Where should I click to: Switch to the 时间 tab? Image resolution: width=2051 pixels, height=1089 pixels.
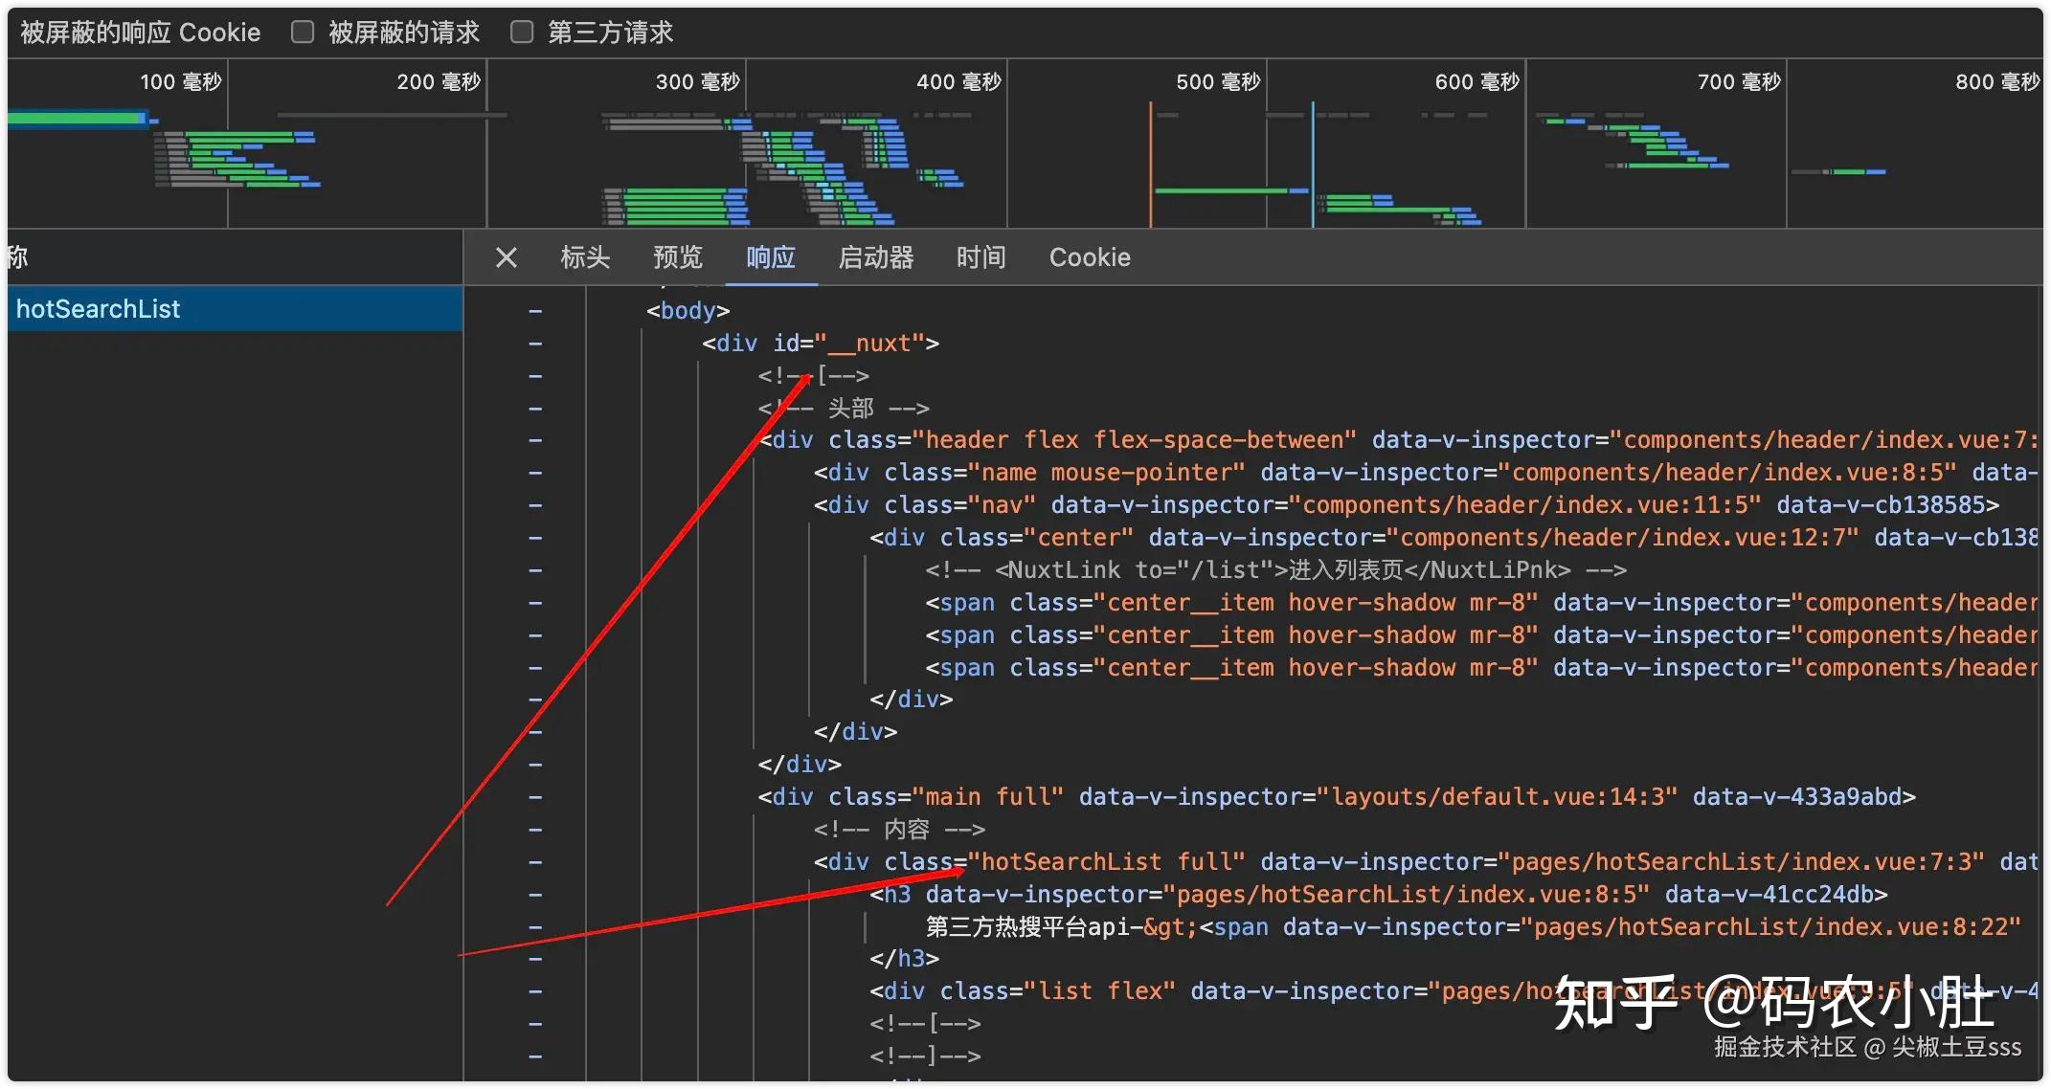(981, 257)
